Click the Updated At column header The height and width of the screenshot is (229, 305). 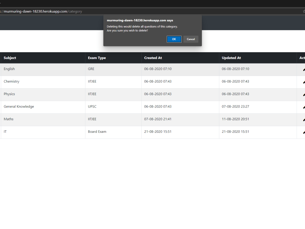231,58
